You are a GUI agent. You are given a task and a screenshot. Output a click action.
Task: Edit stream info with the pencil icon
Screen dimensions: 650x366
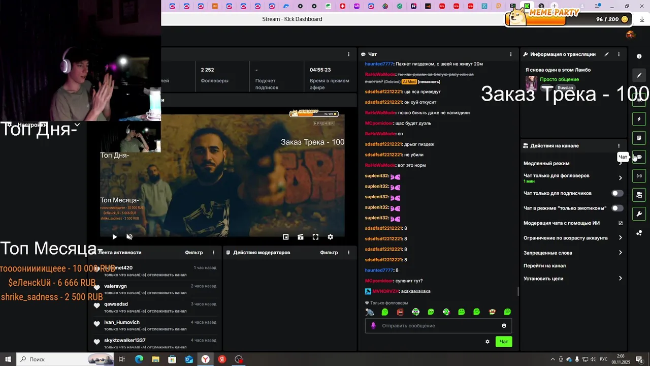click(x=606, y=54)
